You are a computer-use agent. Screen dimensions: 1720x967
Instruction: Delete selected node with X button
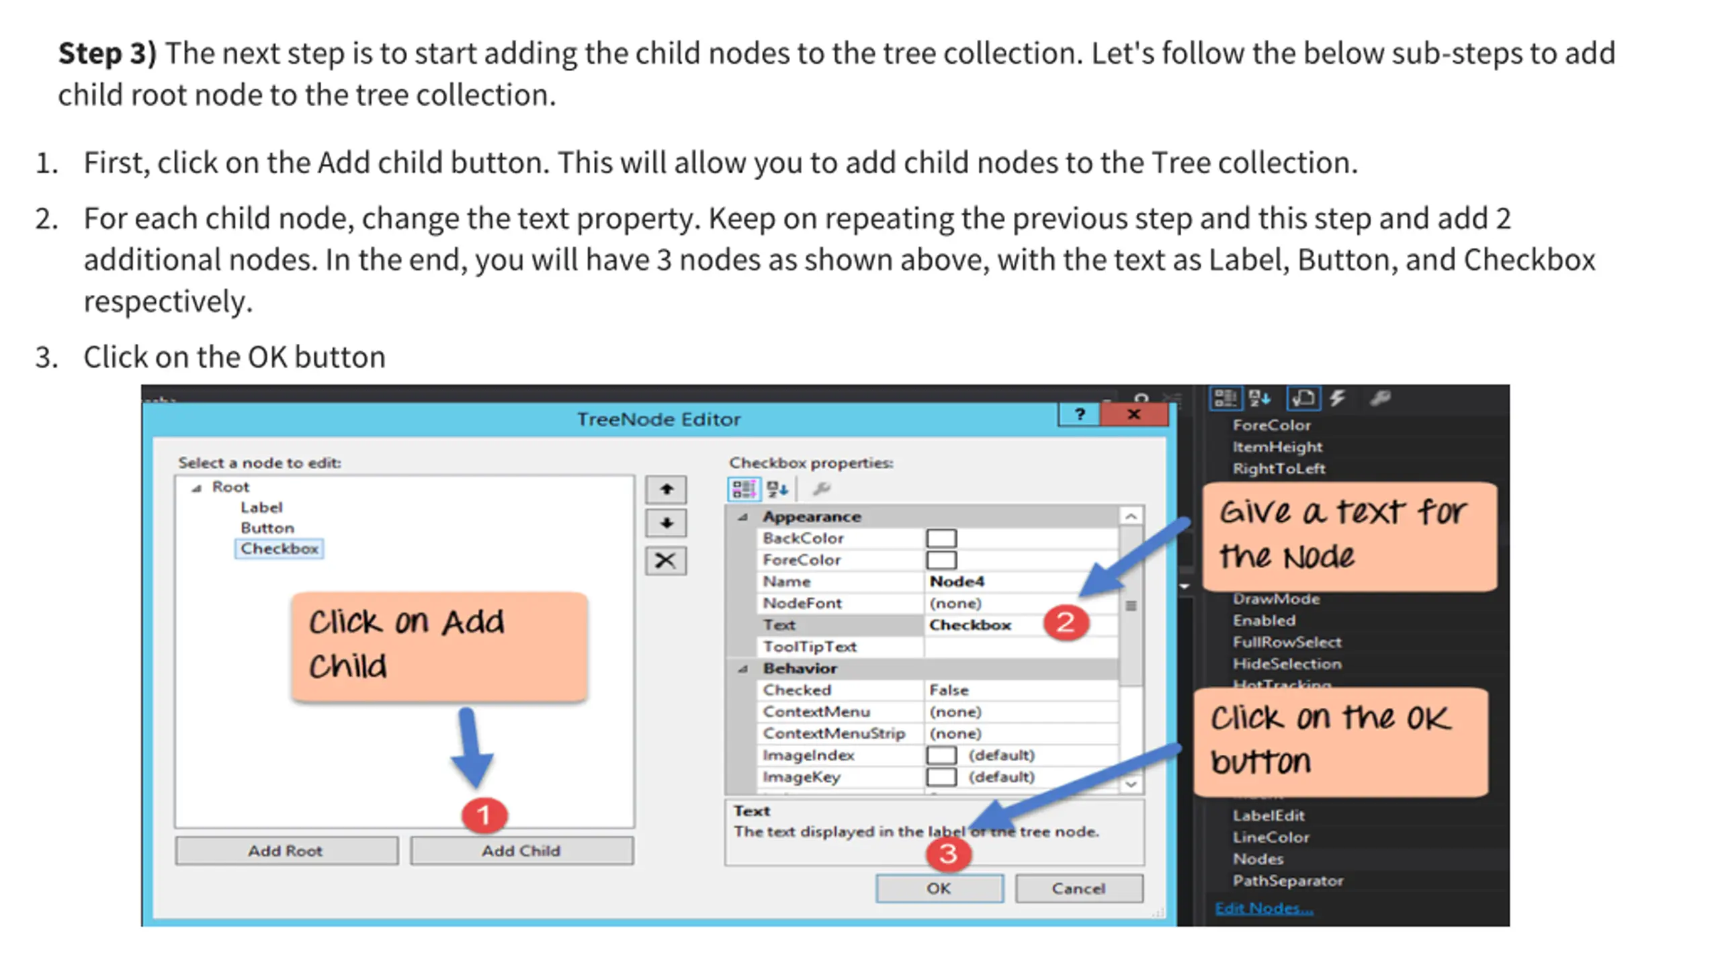tap(665, 560)
